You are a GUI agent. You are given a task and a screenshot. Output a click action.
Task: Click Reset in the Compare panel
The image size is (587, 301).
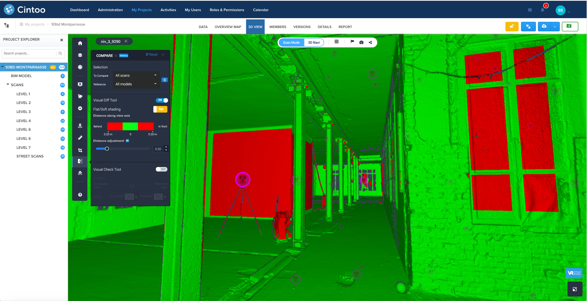[152, 55]
